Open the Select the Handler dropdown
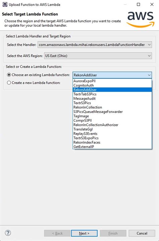Image resolution: width=159 pixels, height=241 pixels. (x=95, y=45)
